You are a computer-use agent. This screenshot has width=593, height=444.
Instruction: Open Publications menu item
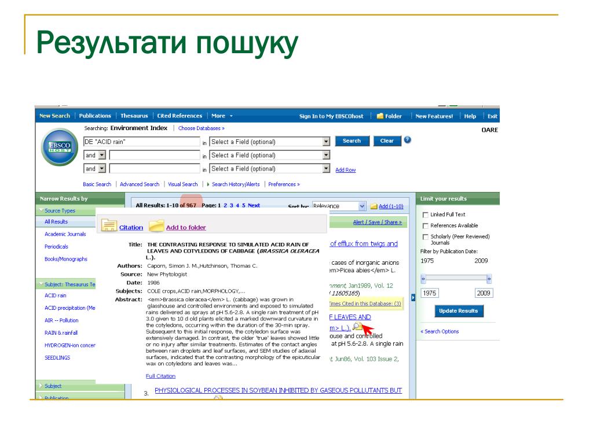point(95,116)
